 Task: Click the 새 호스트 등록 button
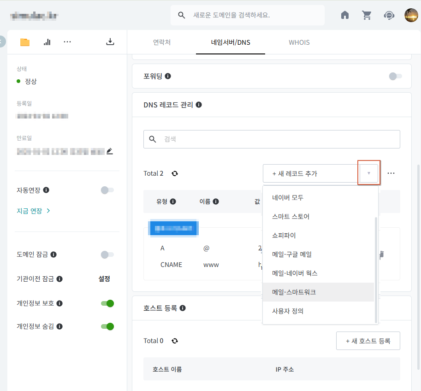click(368, 341)
